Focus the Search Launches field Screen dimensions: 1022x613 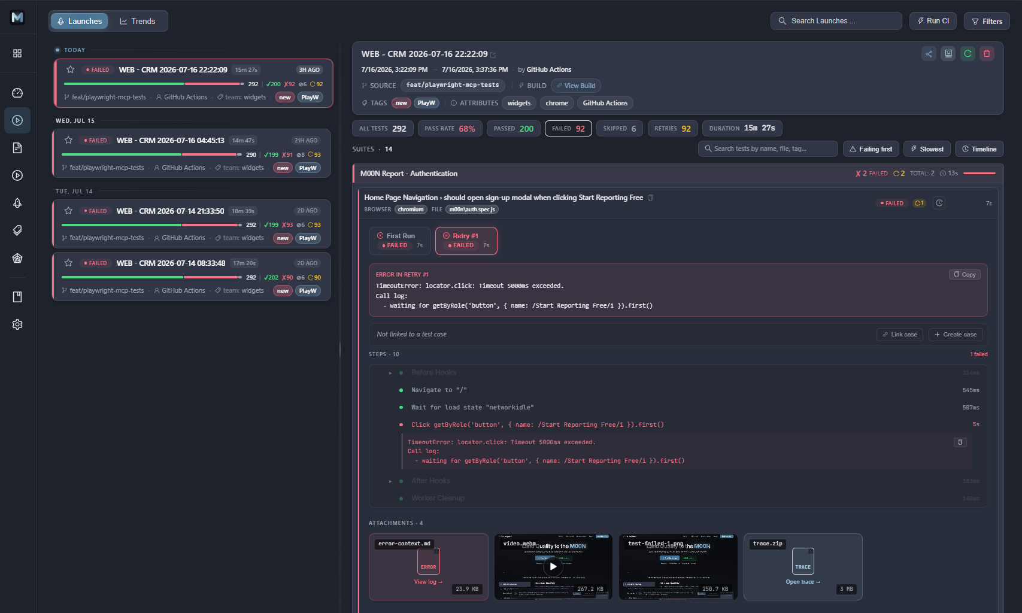836,21
